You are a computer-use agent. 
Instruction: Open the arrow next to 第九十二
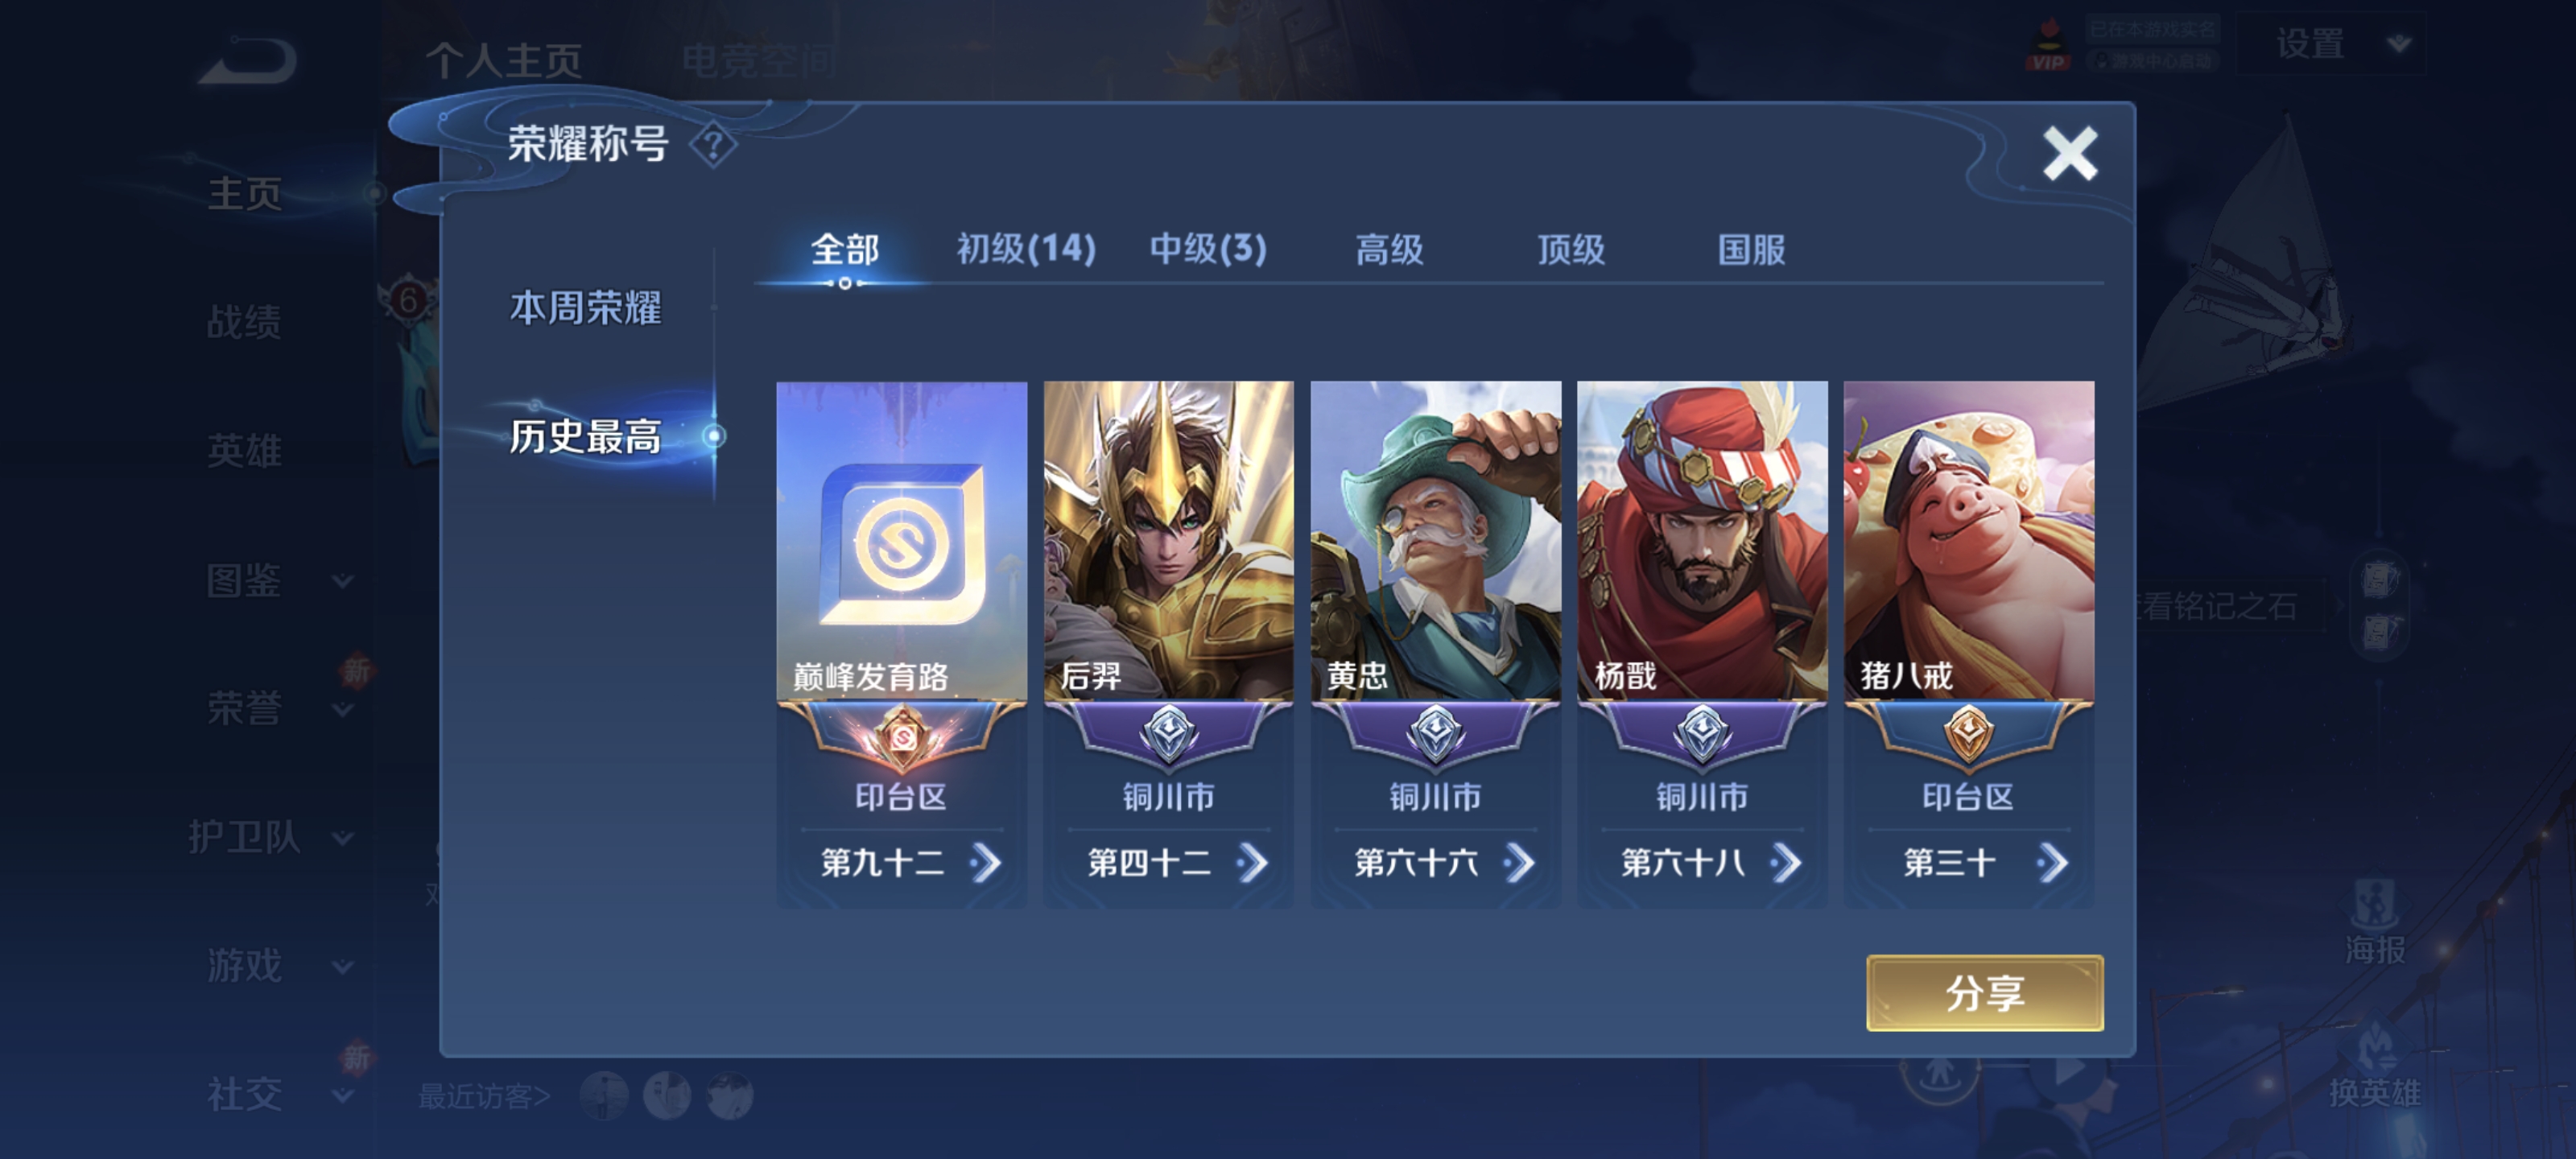click(986, 863)
